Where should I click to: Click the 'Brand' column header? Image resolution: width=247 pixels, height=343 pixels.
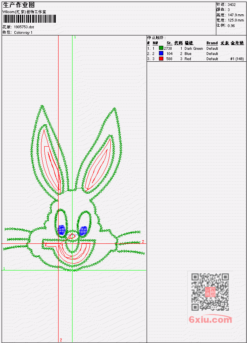point(212,43)
